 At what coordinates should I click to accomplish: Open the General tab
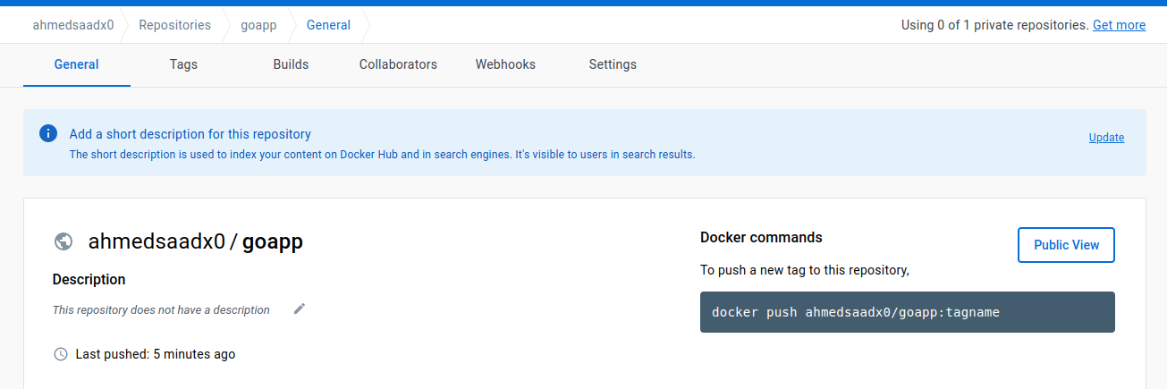point(77,64)
